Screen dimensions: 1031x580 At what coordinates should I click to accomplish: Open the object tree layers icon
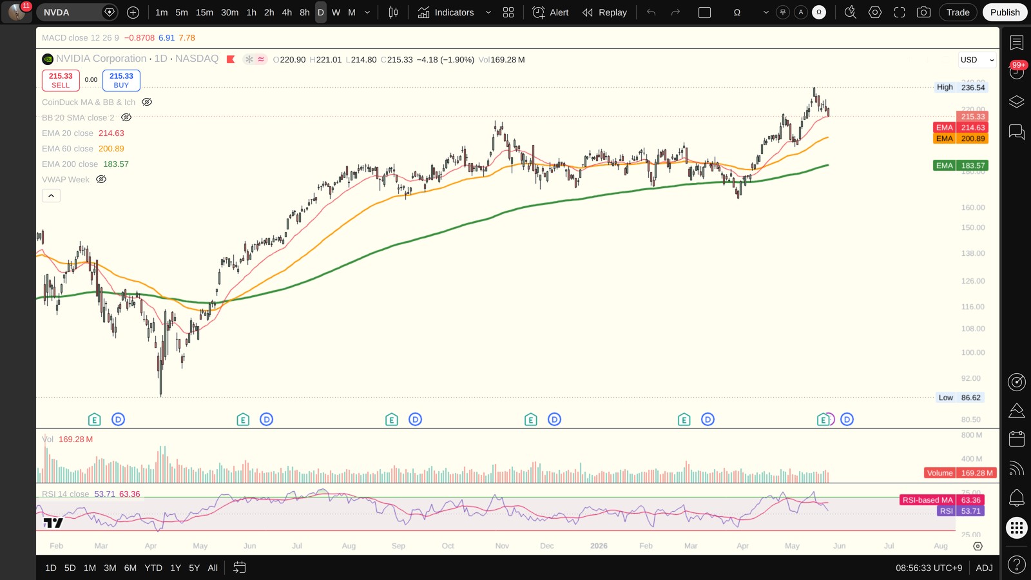pyautogui.click(x=1016, y=102)
